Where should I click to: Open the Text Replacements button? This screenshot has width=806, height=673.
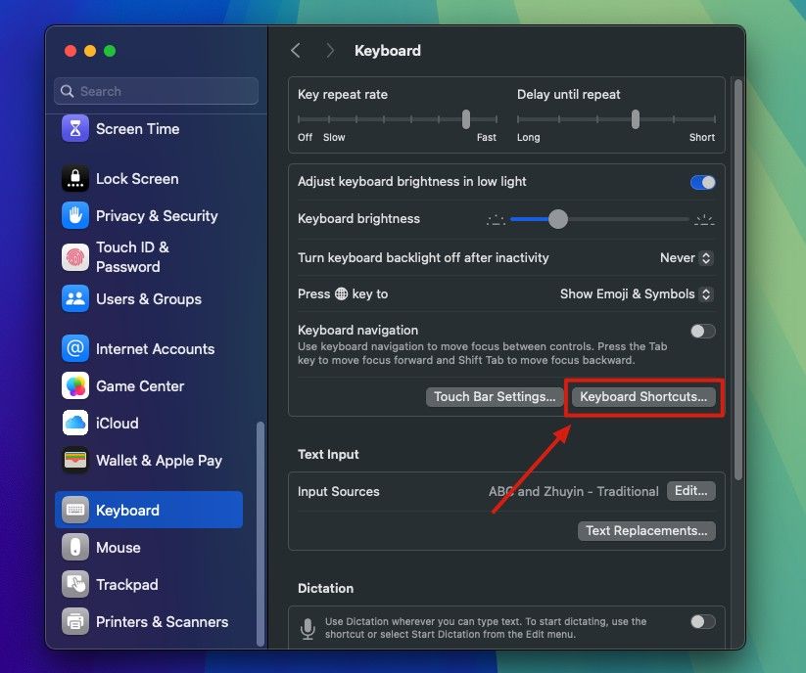click(x=646, y=531)
